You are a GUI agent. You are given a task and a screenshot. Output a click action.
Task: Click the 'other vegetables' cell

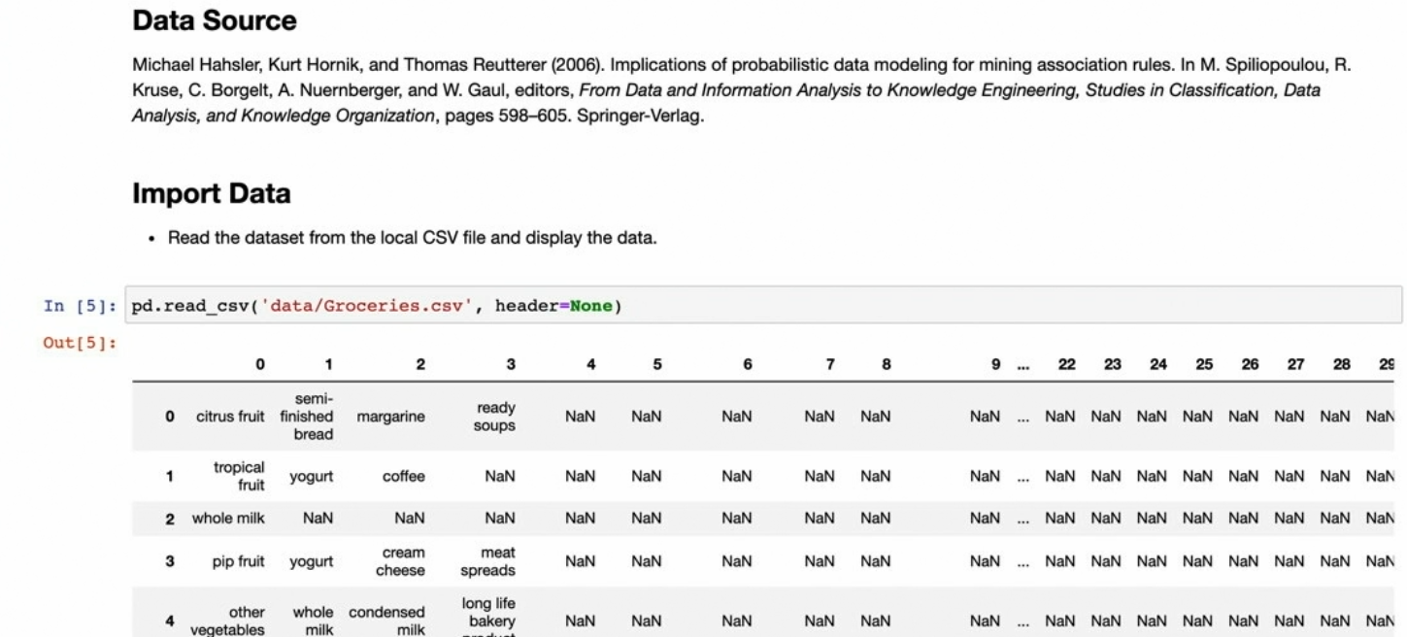pyautogui.click(x=227, y=620)
